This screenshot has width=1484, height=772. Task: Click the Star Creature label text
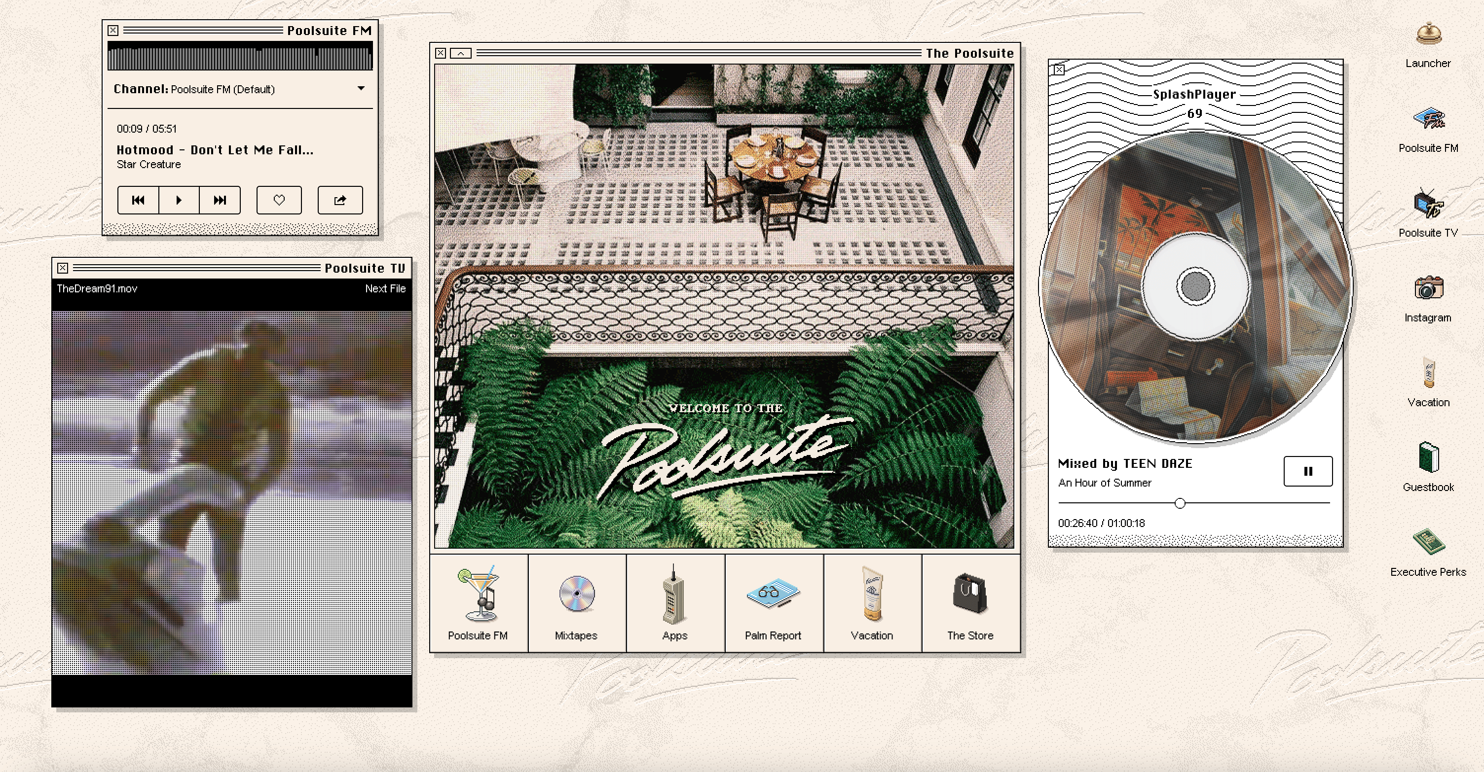(148, 165)
